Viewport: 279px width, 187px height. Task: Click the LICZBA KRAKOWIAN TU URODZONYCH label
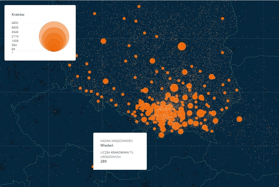(x=117, y=155)
